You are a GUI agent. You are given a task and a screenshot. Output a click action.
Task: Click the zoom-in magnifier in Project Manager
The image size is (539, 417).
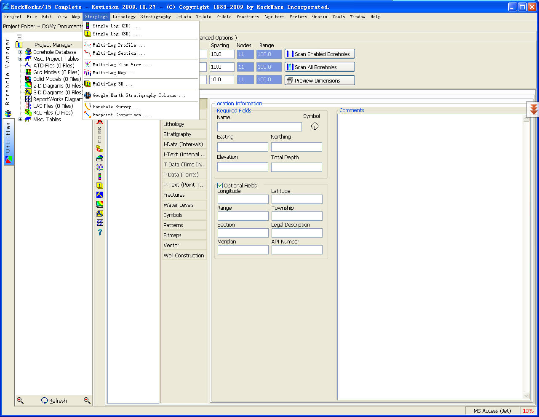[x=20, y=401]
